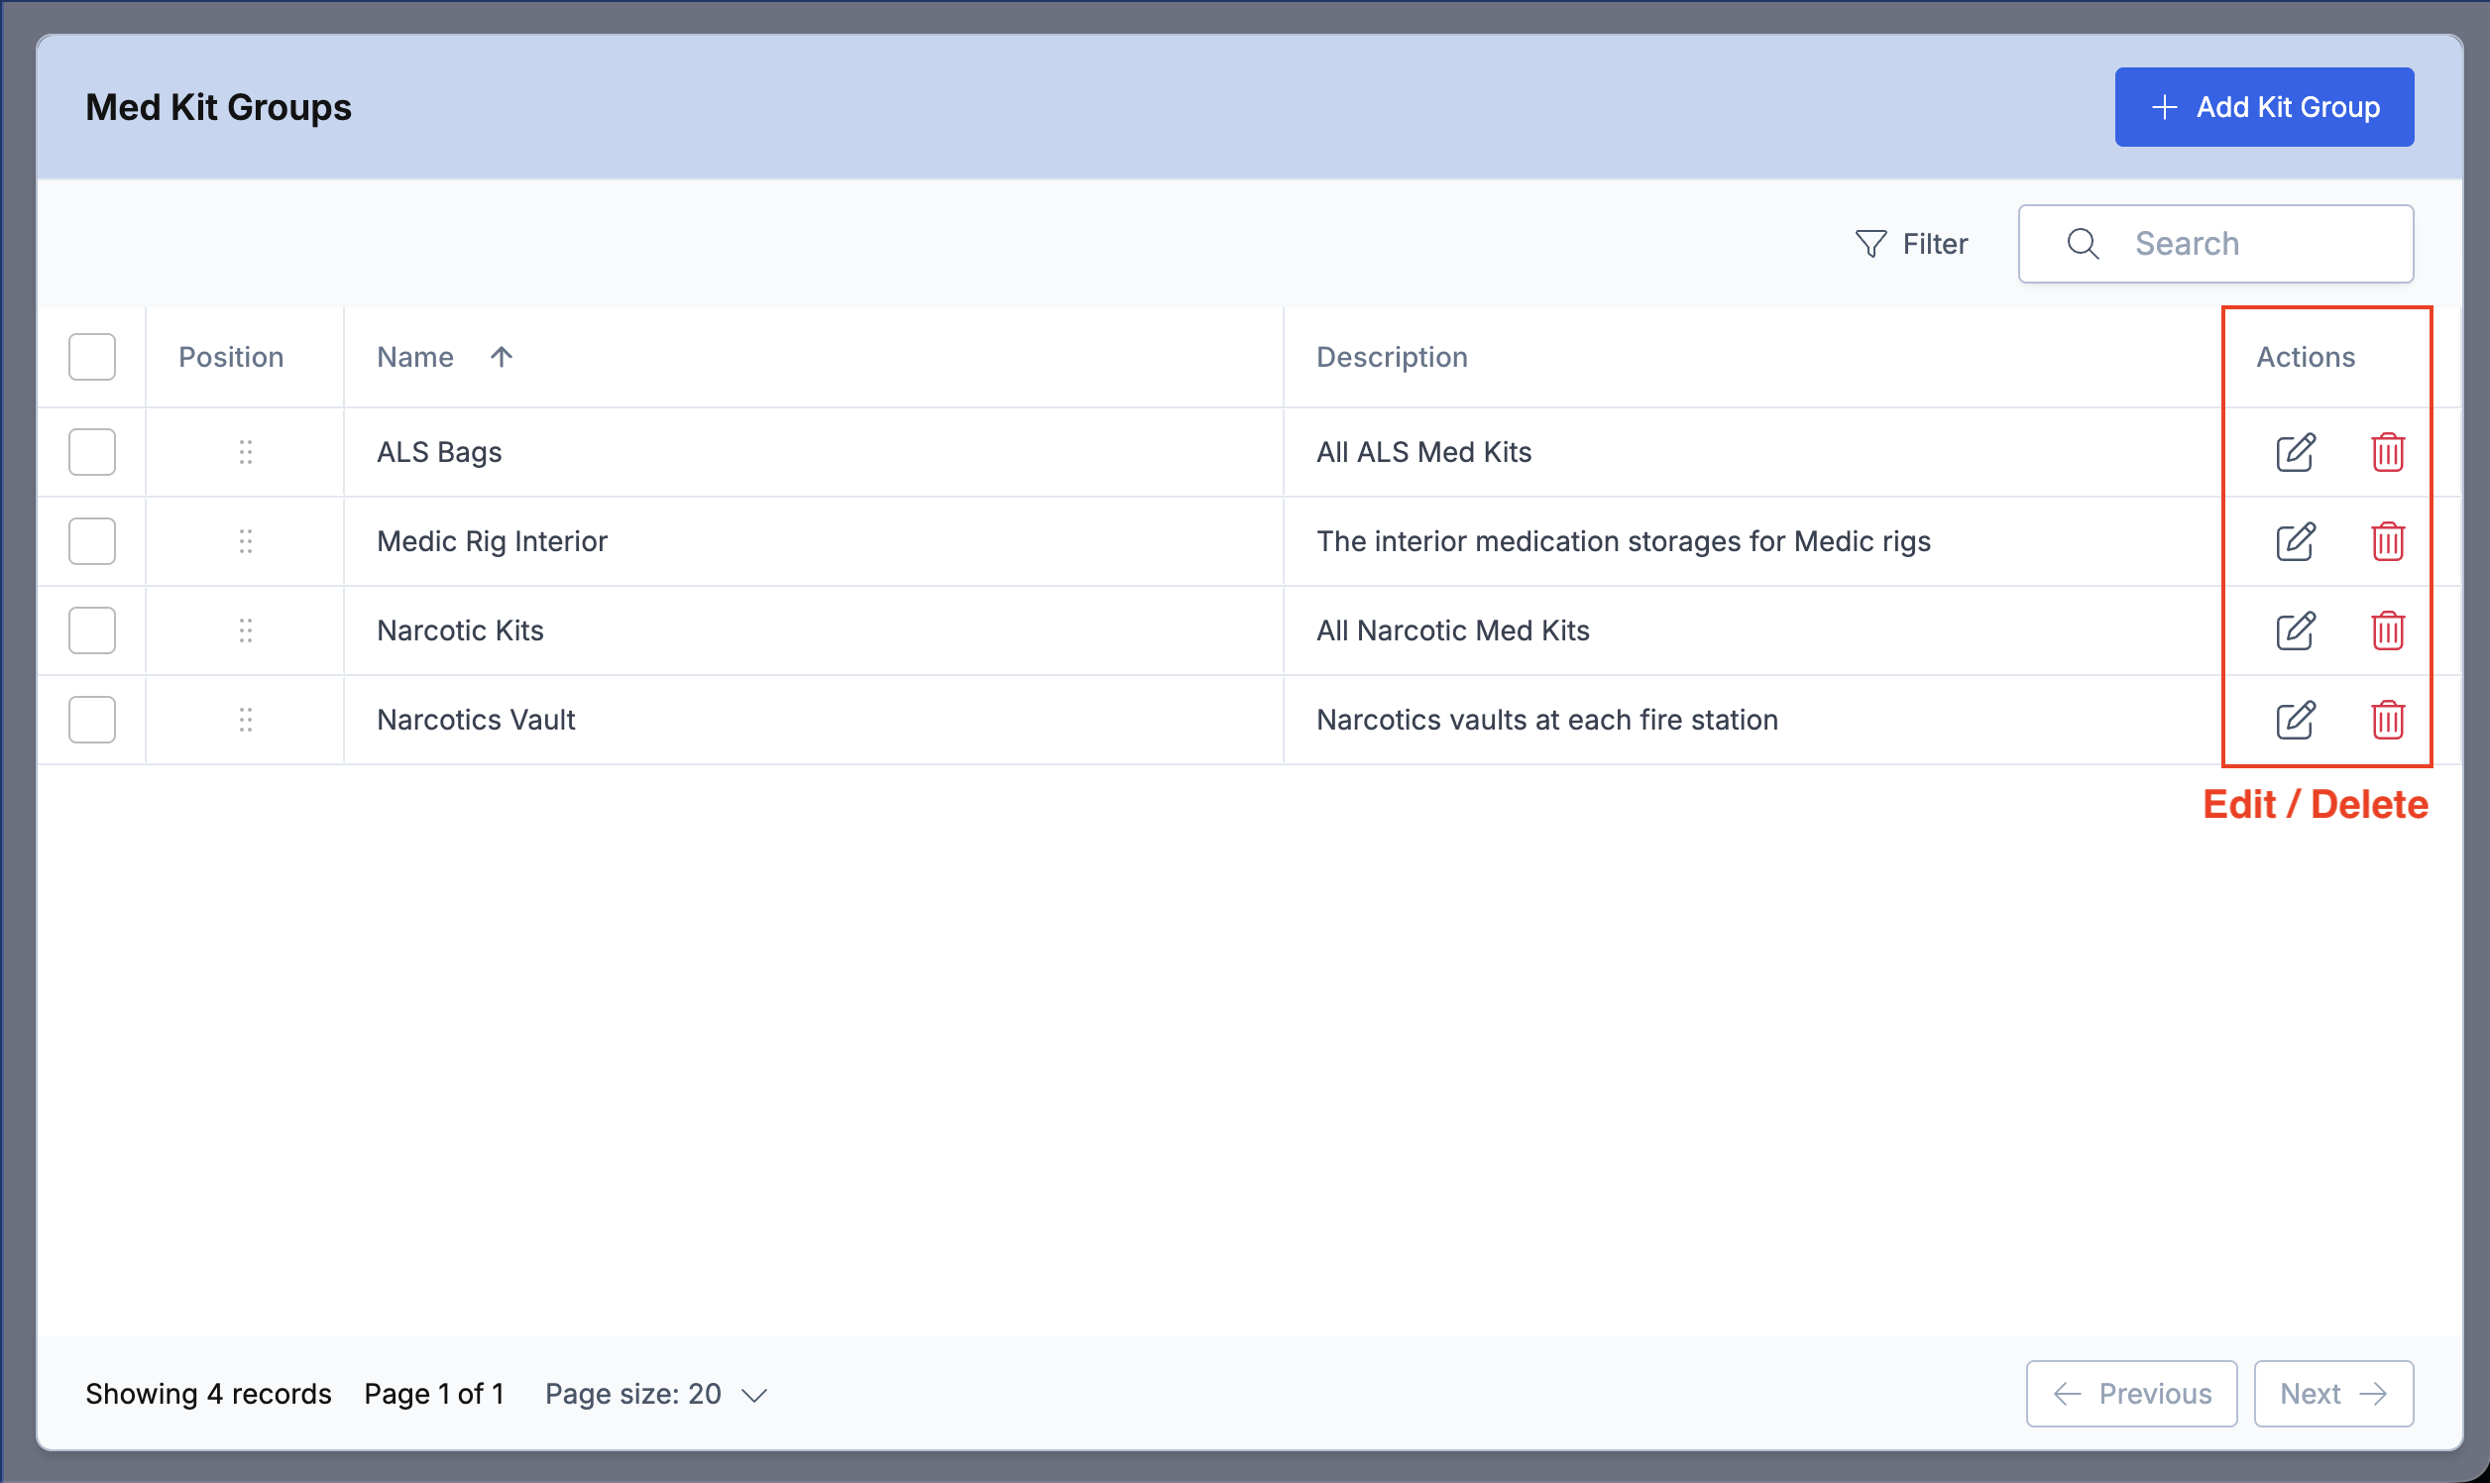Click the Add Kit Group button
Screen dimensions: 2490x1483
2264,107
